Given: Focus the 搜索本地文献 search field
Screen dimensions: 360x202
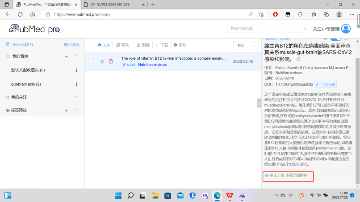Looking at the screenshot, I should coord(266,29).
